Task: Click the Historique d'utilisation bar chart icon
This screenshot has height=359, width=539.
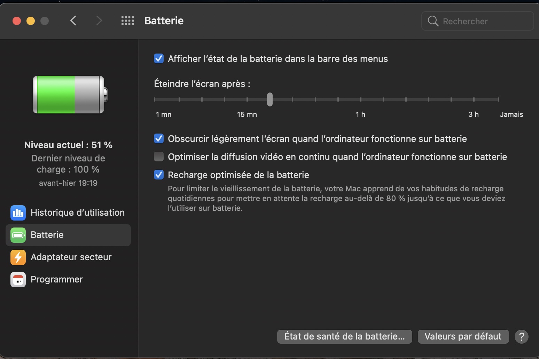Action: coord(18,213)
